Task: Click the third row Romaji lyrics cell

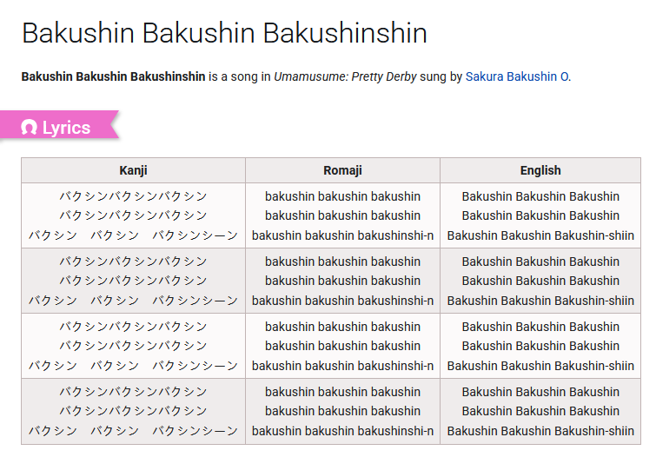Action: pyautogui.click(x=342, y=346)
